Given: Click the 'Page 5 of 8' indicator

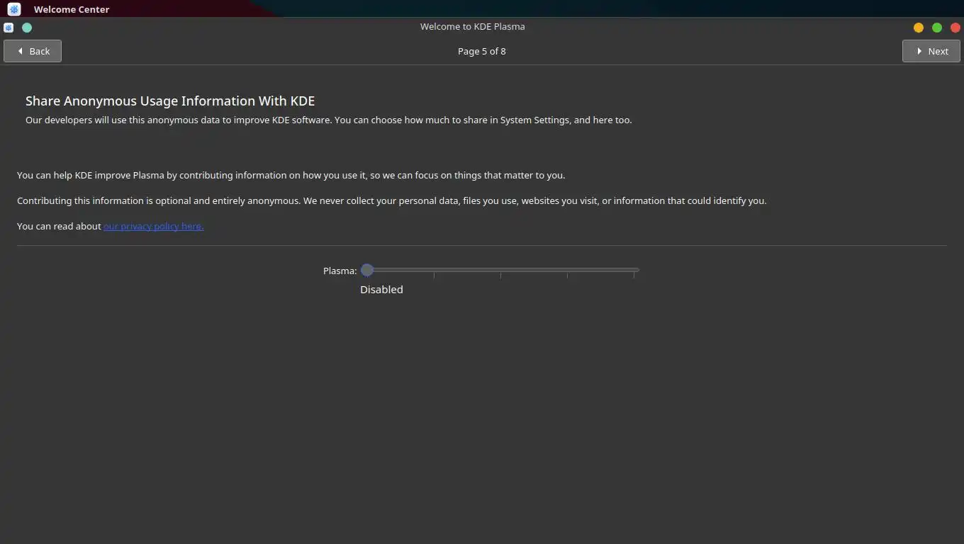Looking at the screenshot, I should 482,51.
